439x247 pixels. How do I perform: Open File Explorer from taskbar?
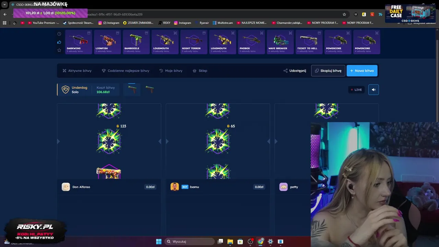click(230, 242)
